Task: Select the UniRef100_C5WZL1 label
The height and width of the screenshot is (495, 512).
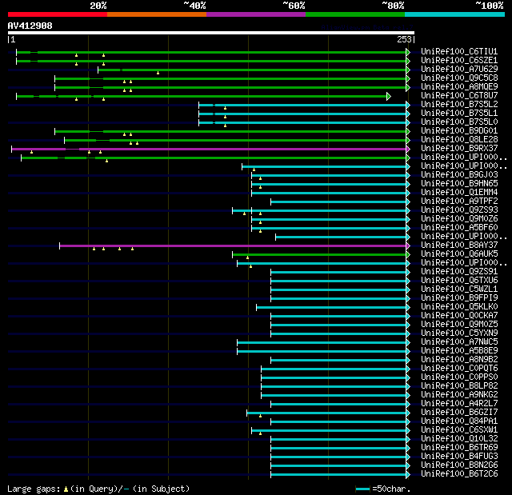Action: coord(459,289)
